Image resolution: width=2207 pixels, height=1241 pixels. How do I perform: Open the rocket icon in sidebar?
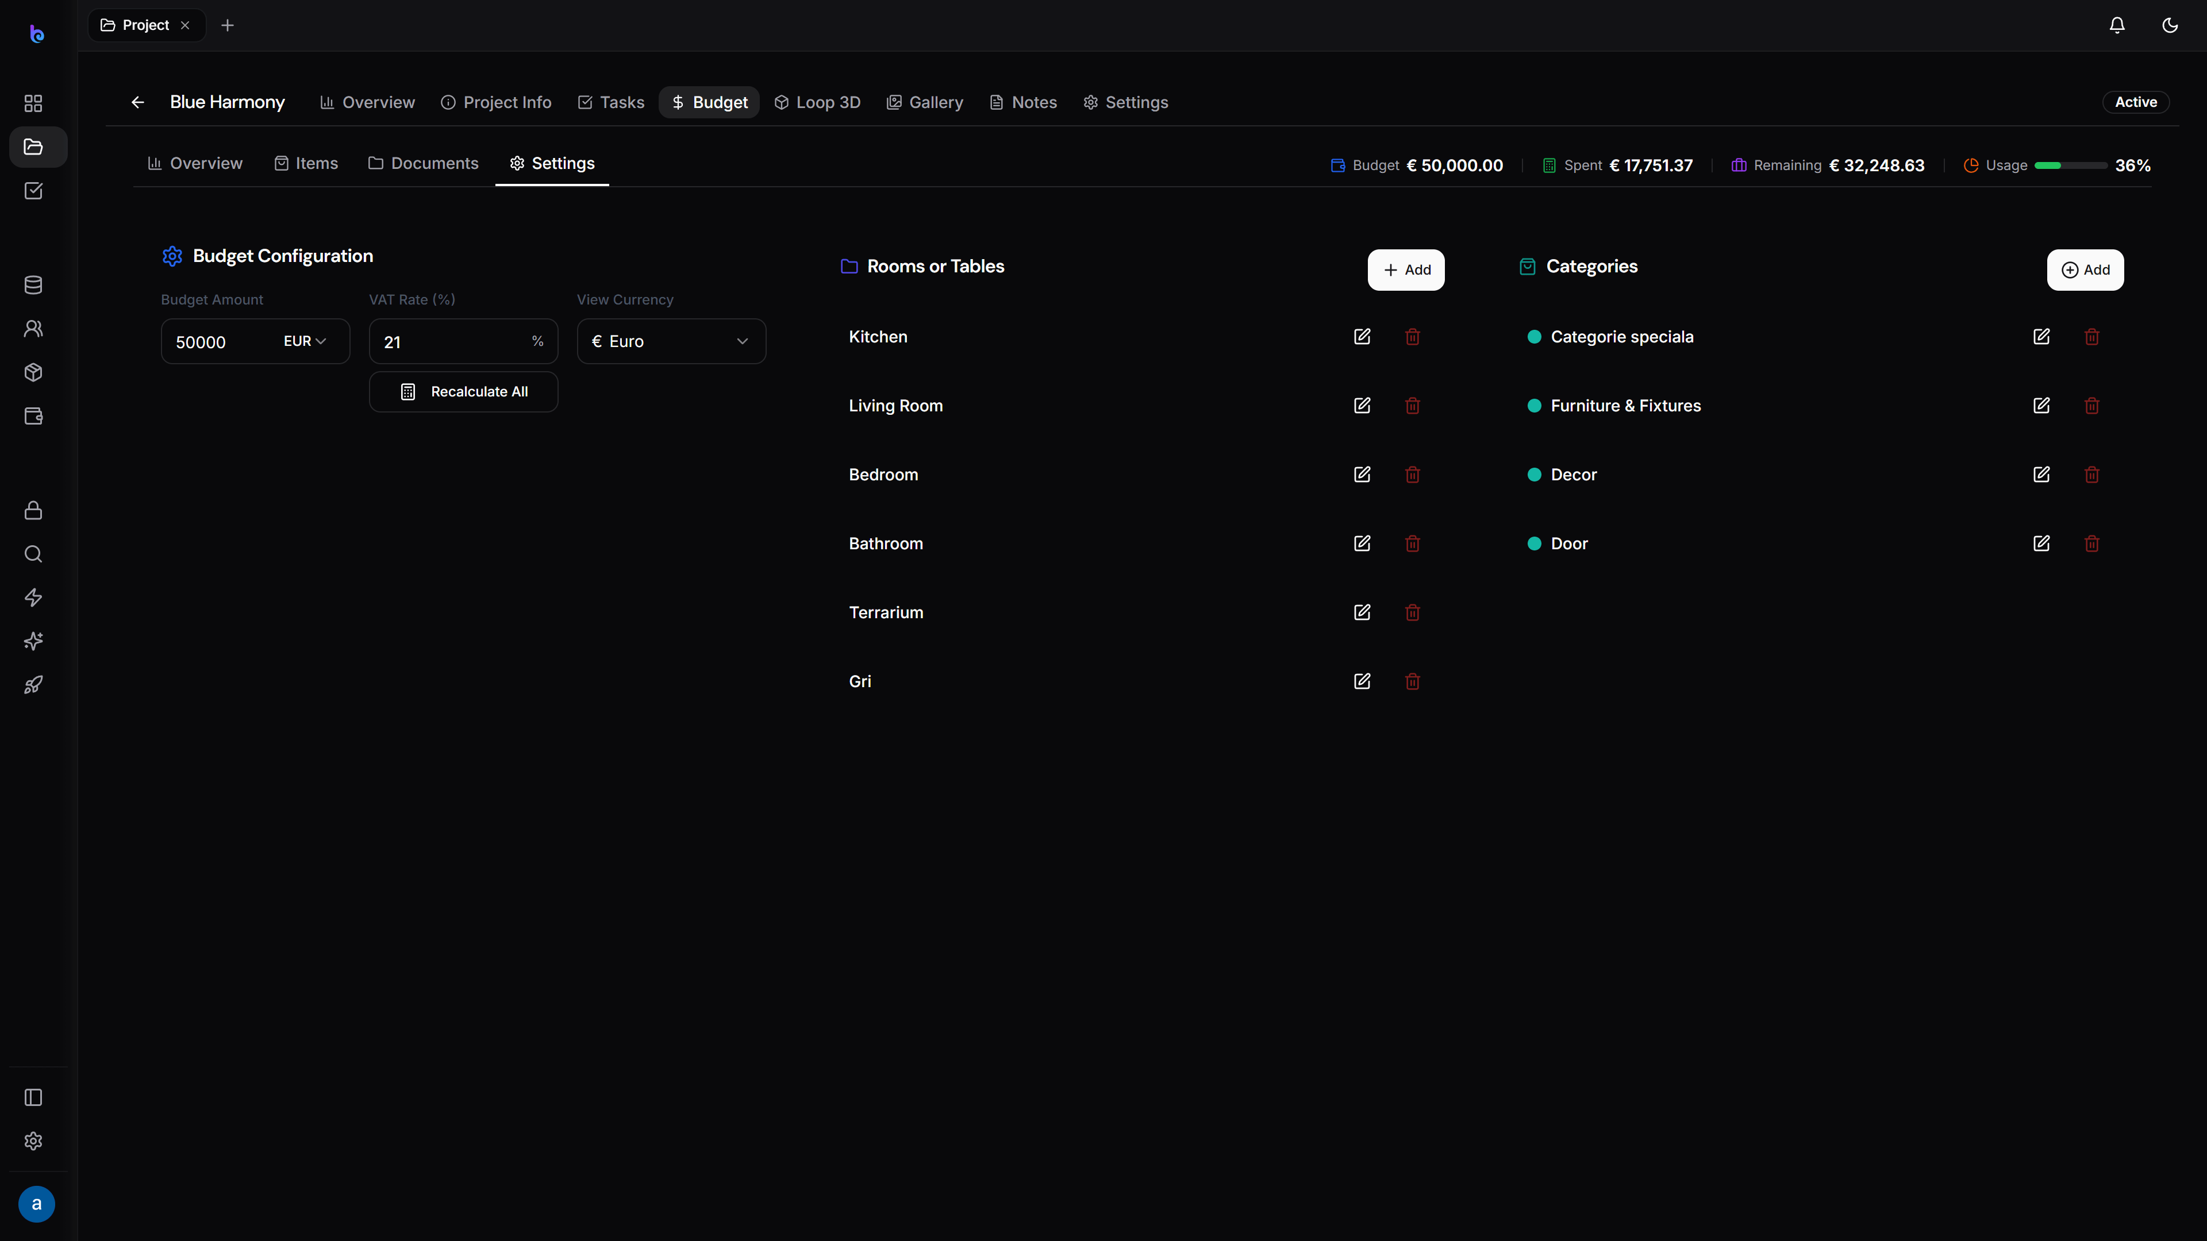33,685
